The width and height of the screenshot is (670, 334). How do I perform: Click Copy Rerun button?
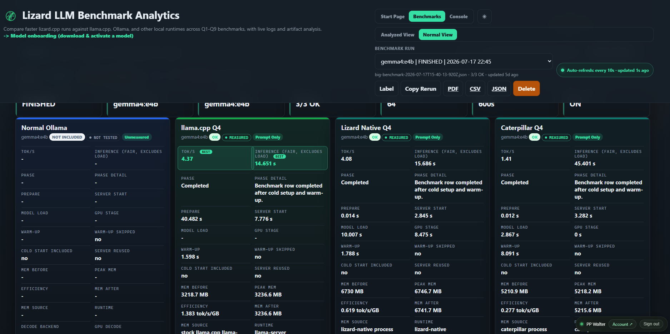click(421, 89)
